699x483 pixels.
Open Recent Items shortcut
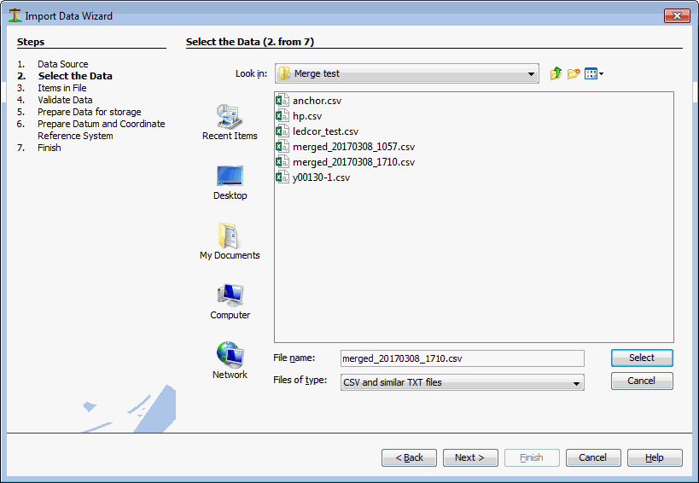tap(230, 122)
